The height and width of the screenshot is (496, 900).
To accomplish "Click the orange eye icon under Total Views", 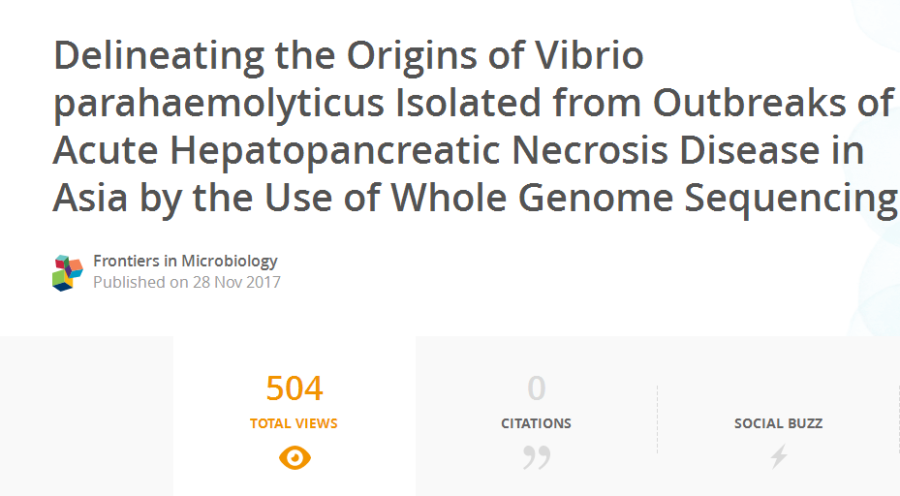I will 295,457.
